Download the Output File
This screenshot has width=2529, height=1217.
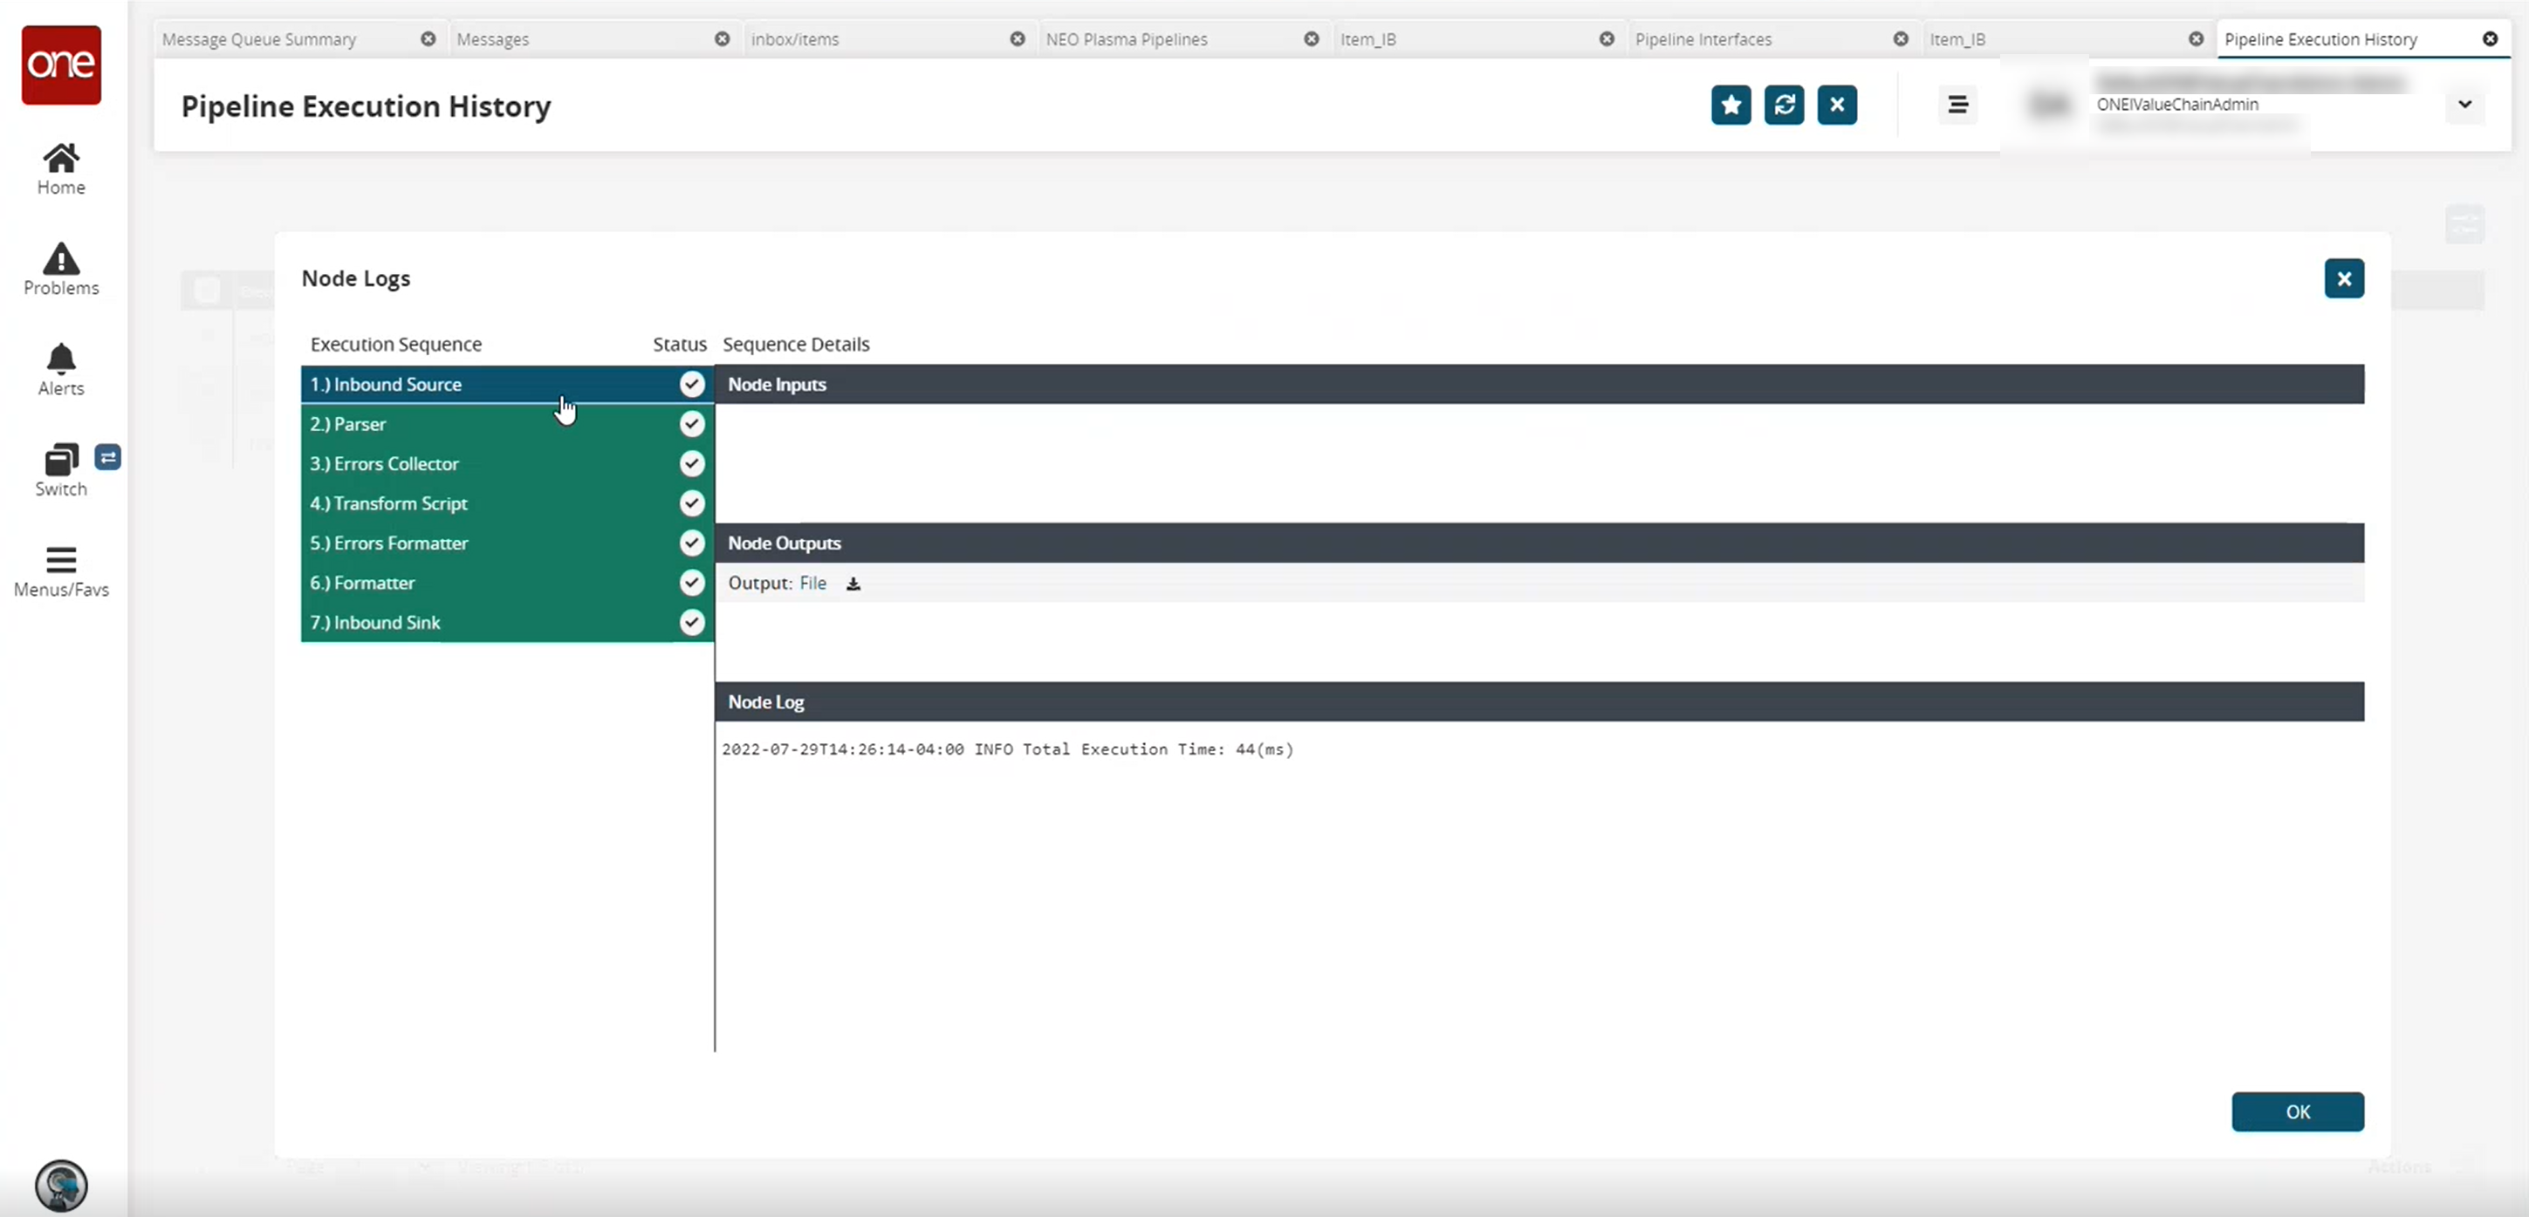pyautogui.click(x=853, y=582)
